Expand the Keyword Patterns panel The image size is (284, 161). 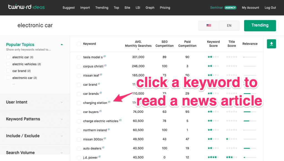point(35,119)
